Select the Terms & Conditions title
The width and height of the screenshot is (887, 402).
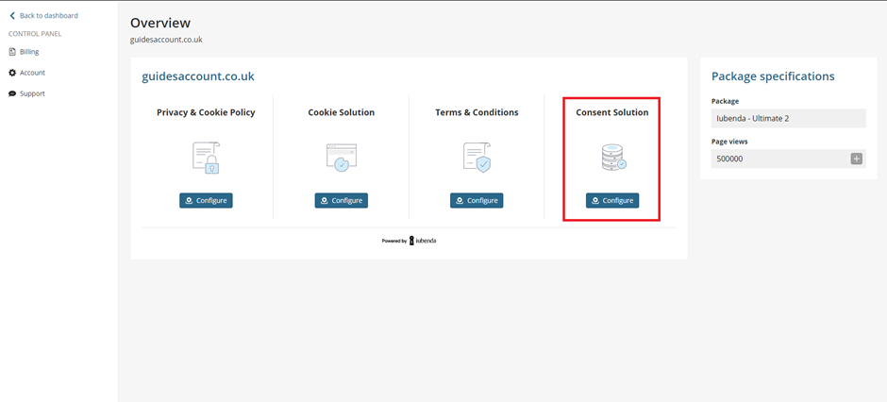click(x=477, y=112)
